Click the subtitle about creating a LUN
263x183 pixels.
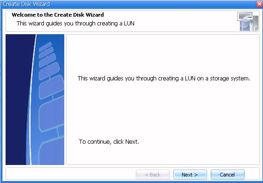(x=75, y=23)
